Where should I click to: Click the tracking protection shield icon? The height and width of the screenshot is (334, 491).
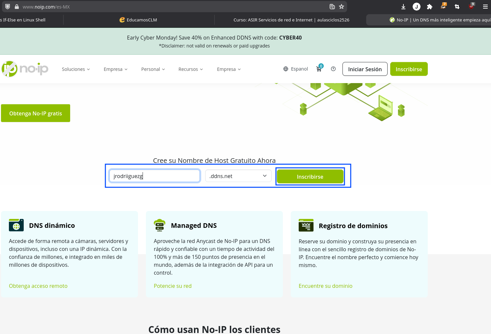(8, 7)
